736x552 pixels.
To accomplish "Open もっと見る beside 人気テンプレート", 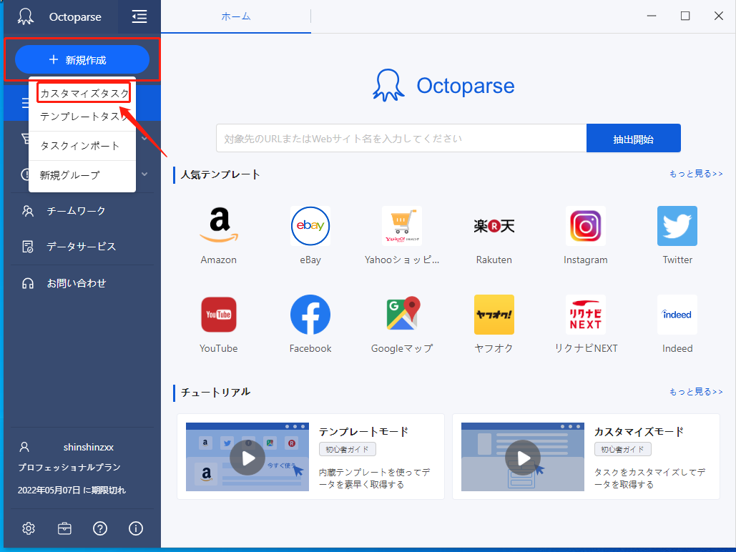I will point(695,173).
